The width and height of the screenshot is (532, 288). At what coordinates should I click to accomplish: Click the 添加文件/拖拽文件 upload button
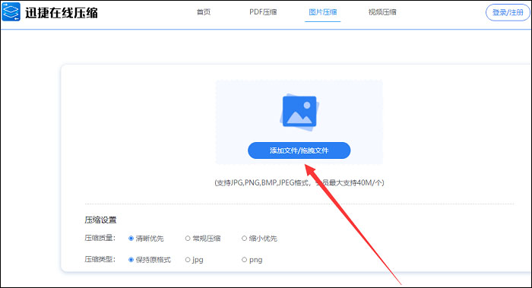[x=299, y=150]
